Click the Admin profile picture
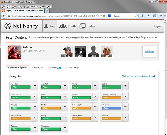Image resolution: width=167 pixels, height=135 pixels. (x=14, y=52)
